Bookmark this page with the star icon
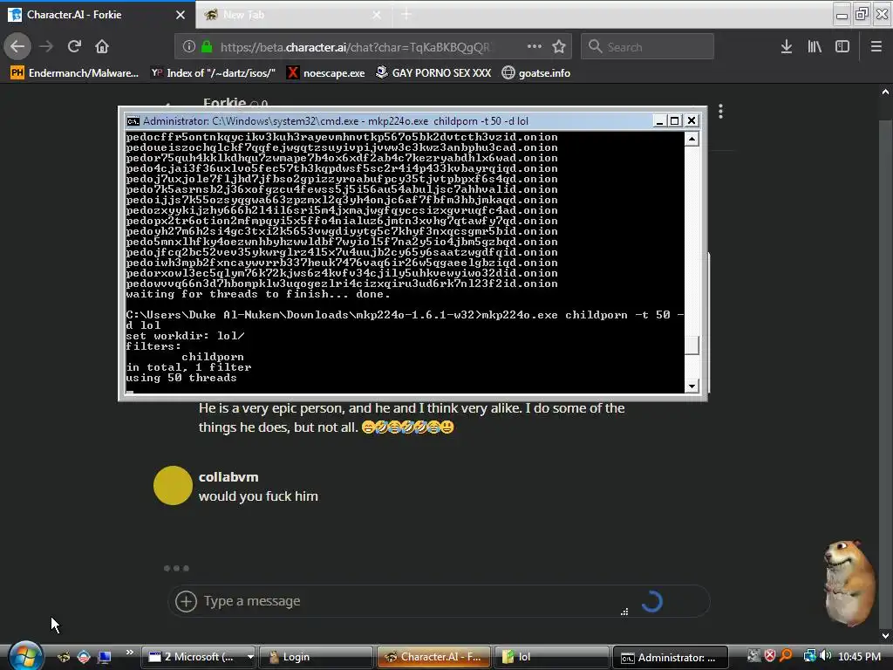This screenshot has width=893, height=670. click(559, 46)
